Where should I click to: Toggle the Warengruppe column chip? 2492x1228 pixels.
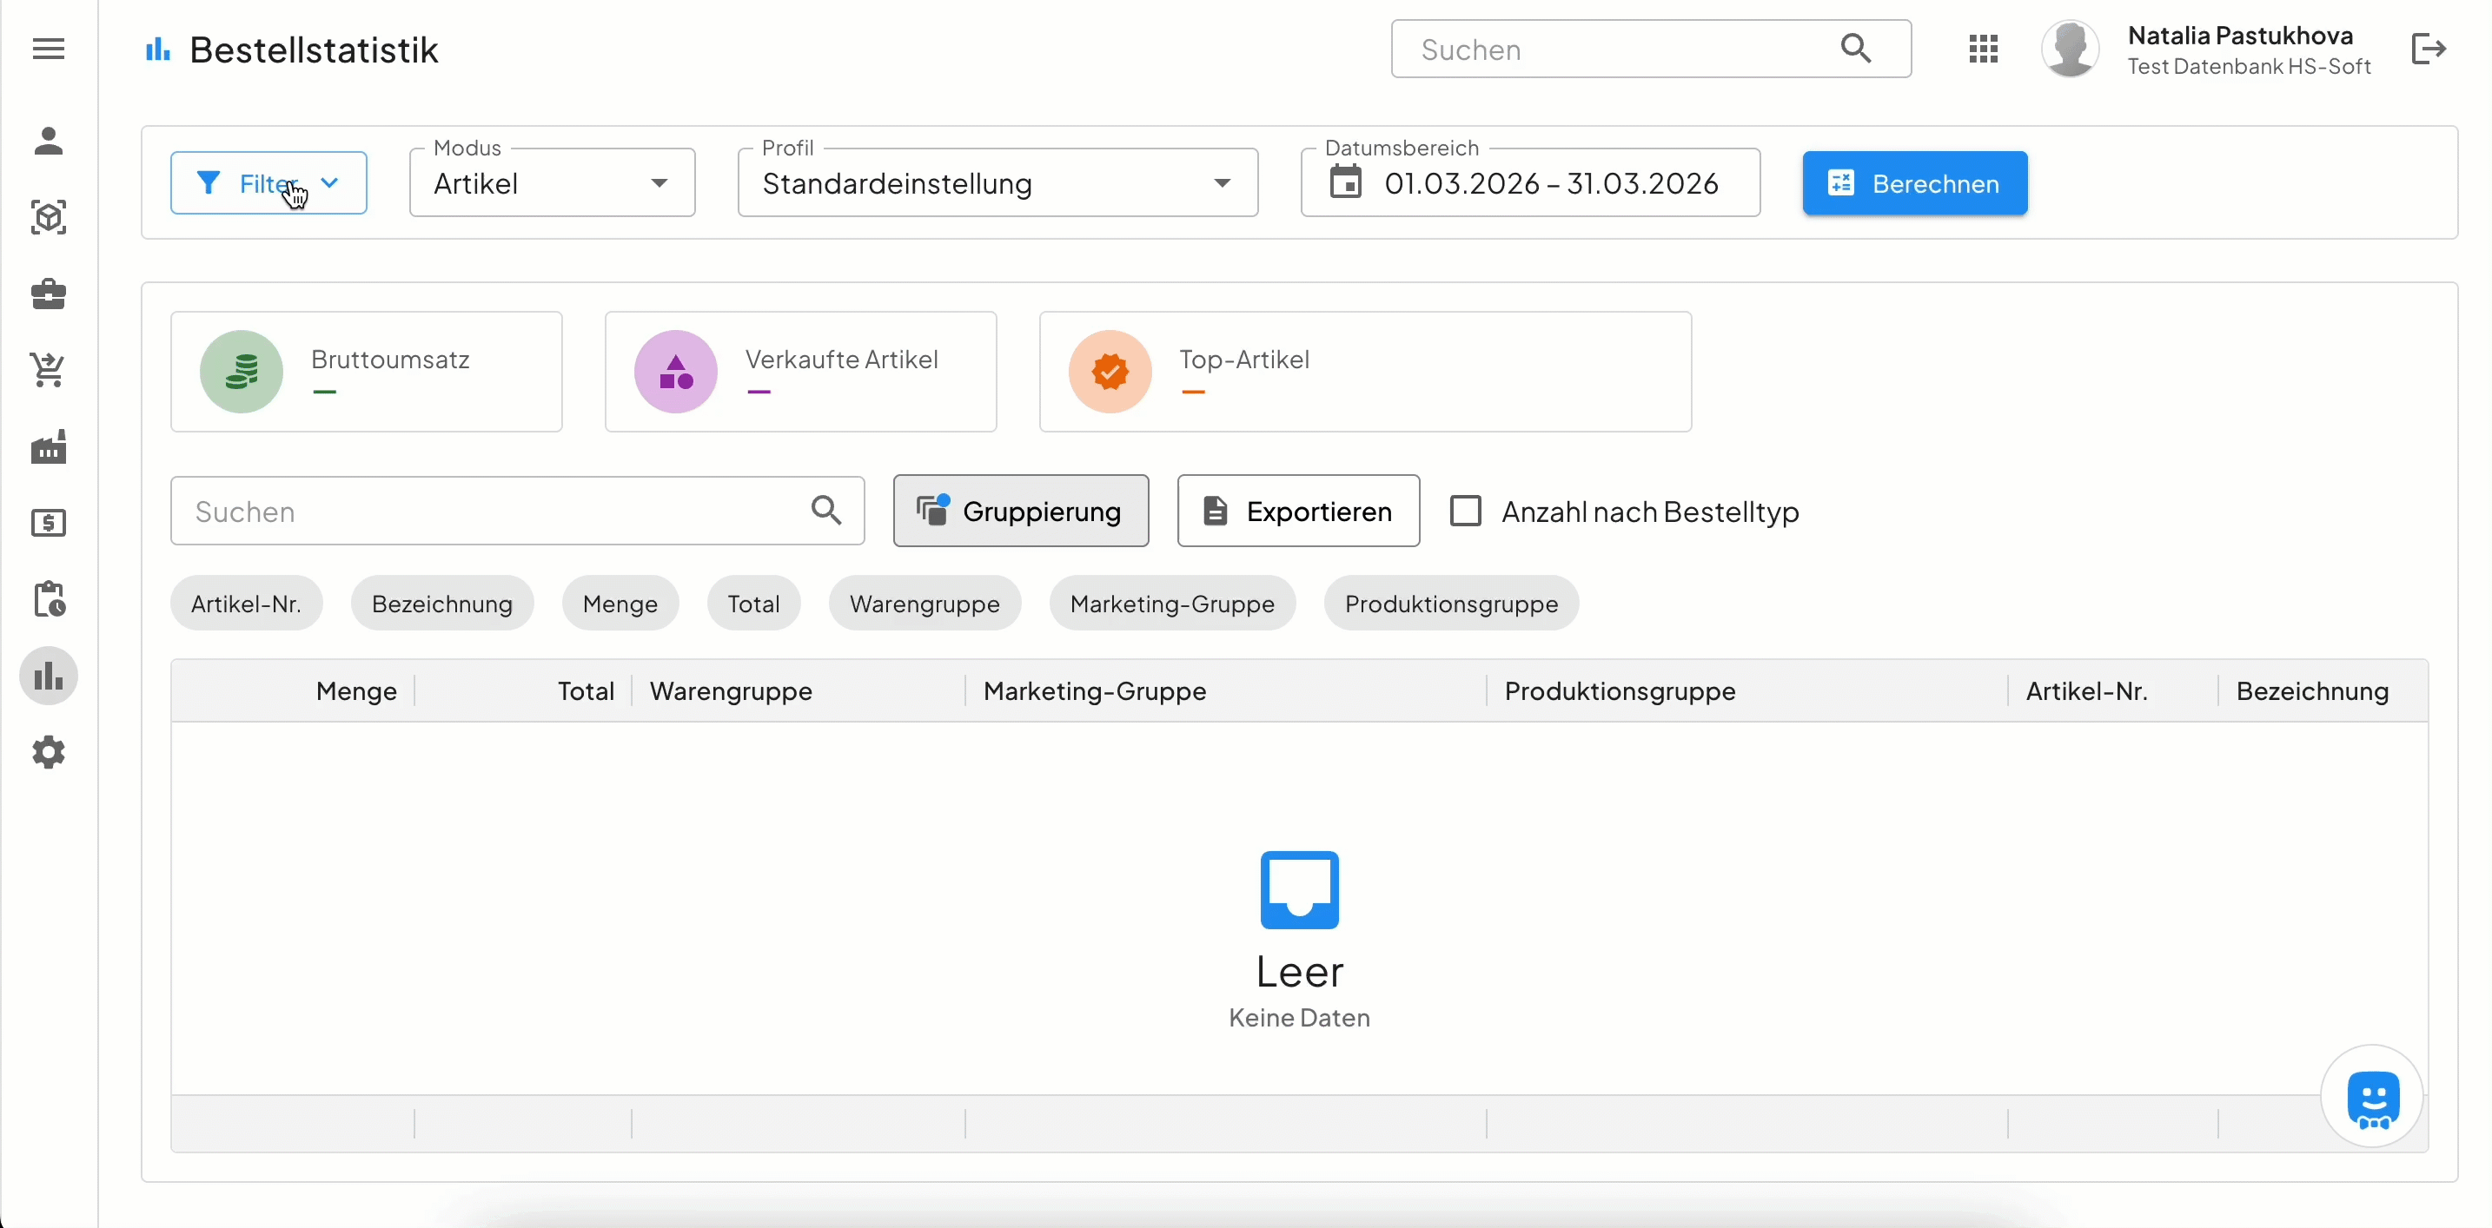(x=924, y=604)
